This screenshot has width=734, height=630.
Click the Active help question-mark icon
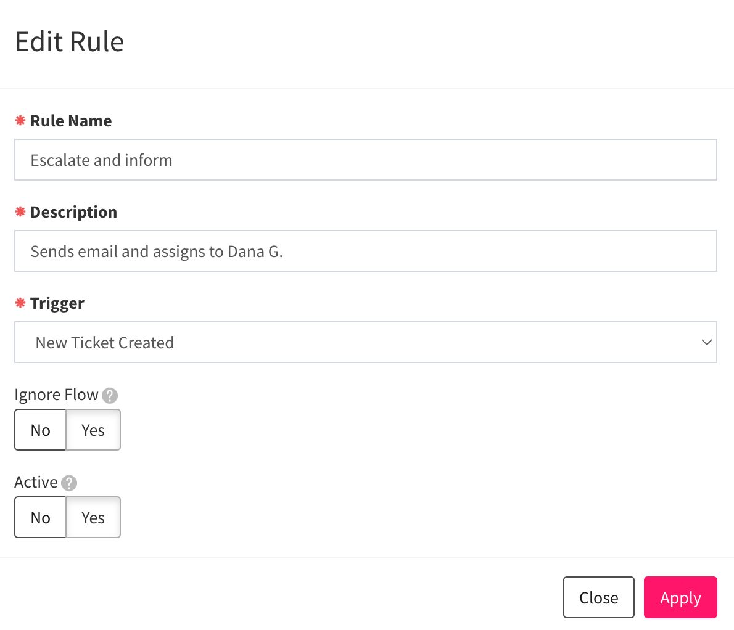(69, 483)
